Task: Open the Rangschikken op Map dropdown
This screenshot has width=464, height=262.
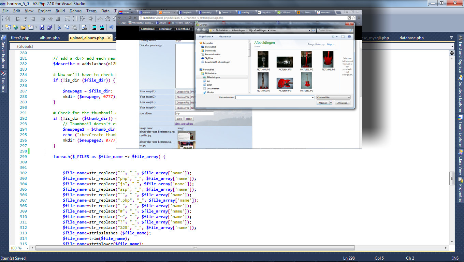Action: click(330, 44)
